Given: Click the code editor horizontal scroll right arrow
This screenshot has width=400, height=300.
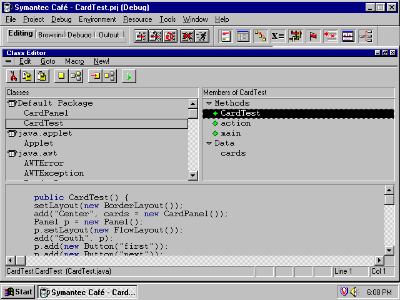Looking at the screenshot, I should 379,261.
